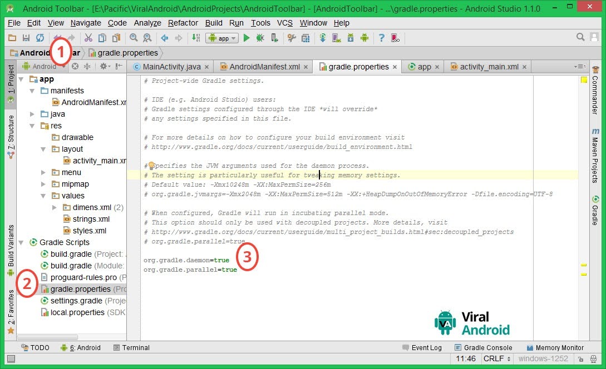Run the app with green play icon
This screenshot has width=606, height=369.
(247, 38)
